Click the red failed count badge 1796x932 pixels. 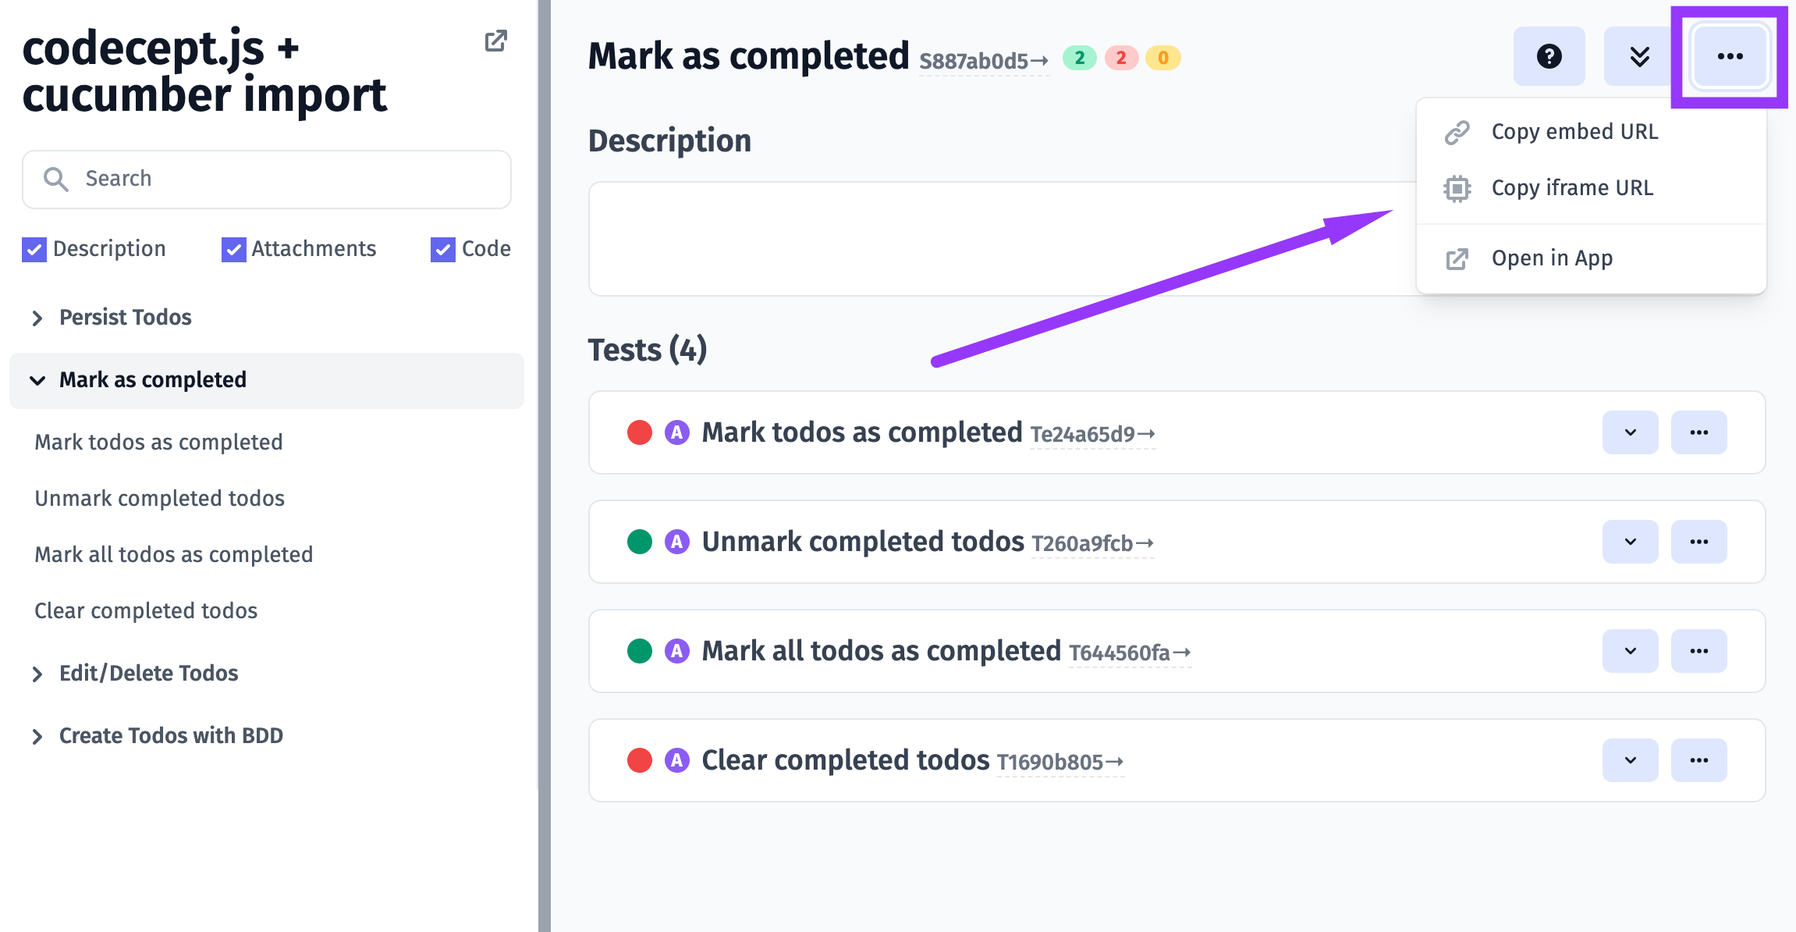coord(1121,58)
